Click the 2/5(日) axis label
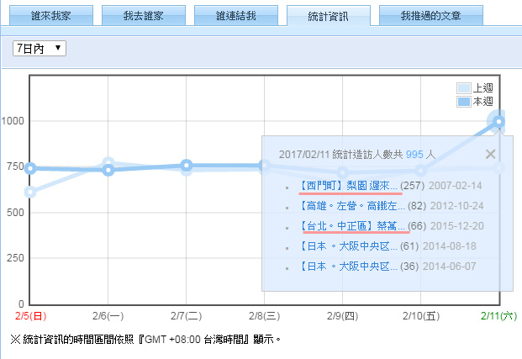522x359 pixels. (30, 316)
